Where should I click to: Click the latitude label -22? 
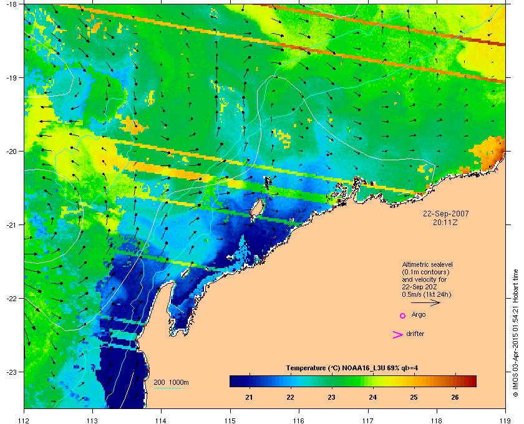[11, 299]
